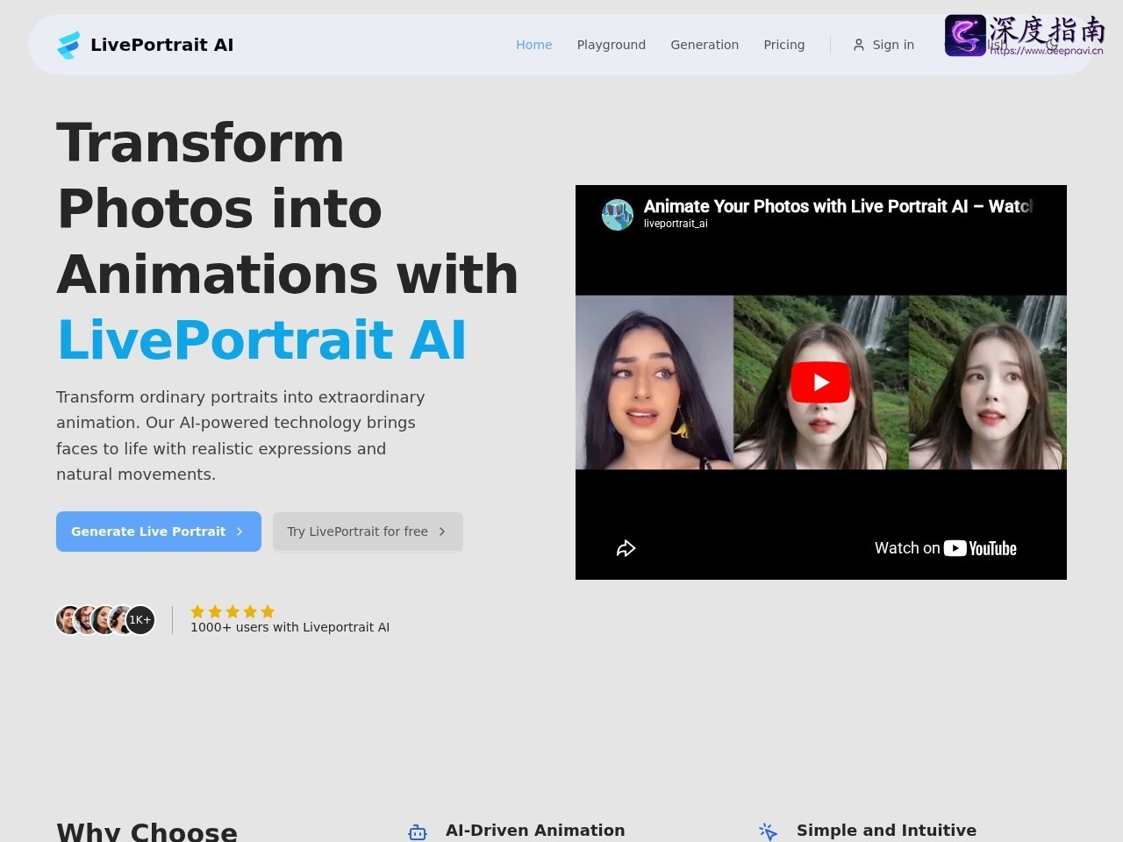This screenshot has width=1123, height=842.
Task: Click the robot icon beside AI-Driven Animation
Action: click(418, 831)
